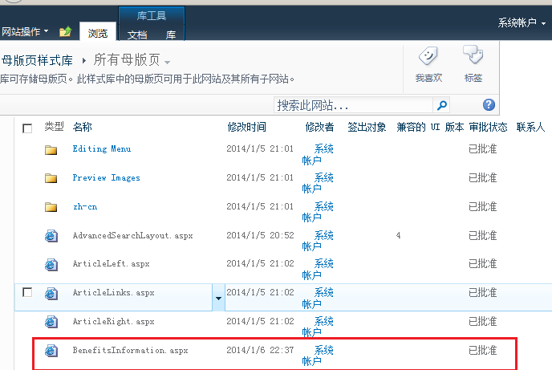
Task: Click the zh-cn folder icon
Action: pyautogui.click(x=51, y=207)
